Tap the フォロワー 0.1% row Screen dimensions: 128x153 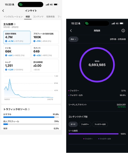tap(97, 91)
